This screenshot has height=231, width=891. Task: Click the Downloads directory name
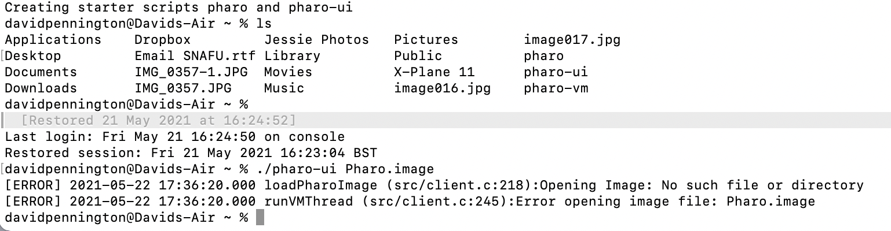pyautogui.click(x=41, y=88)
